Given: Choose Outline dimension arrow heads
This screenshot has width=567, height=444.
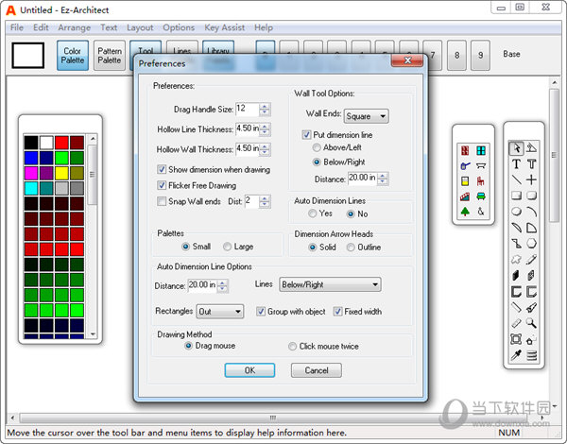Looking at the screenshot, I should click(351, 248).
